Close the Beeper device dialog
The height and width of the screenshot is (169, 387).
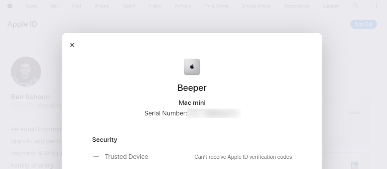(72, 45)
